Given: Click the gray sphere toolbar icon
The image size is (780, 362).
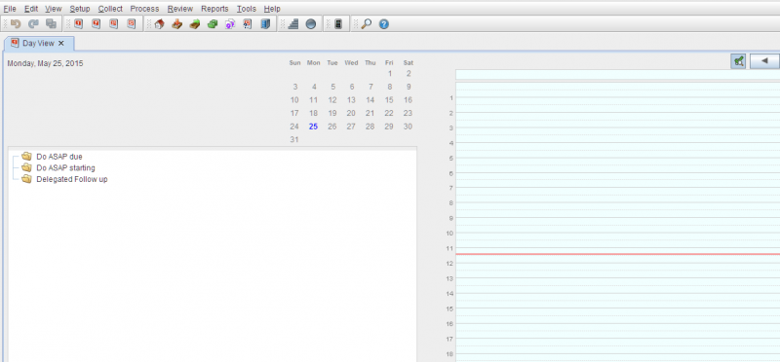Looking at the screenshot, I should 311,23.
